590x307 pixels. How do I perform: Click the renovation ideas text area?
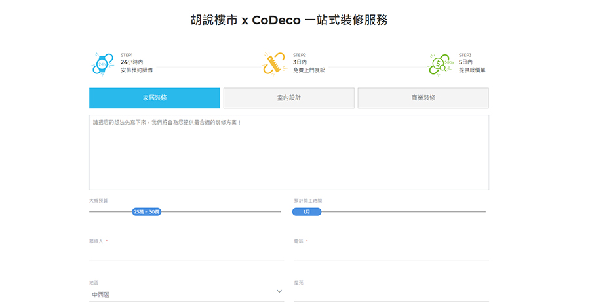(x=289, y=153)
